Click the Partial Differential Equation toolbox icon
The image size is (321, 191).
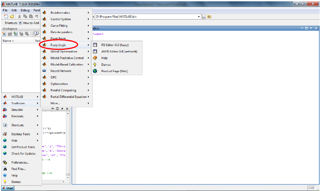point(44,97)
